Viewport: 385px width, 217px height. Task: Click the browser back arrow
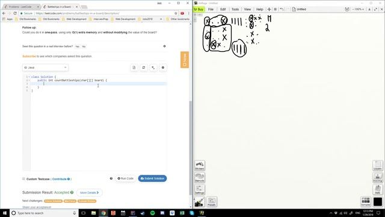click(4, 13)
